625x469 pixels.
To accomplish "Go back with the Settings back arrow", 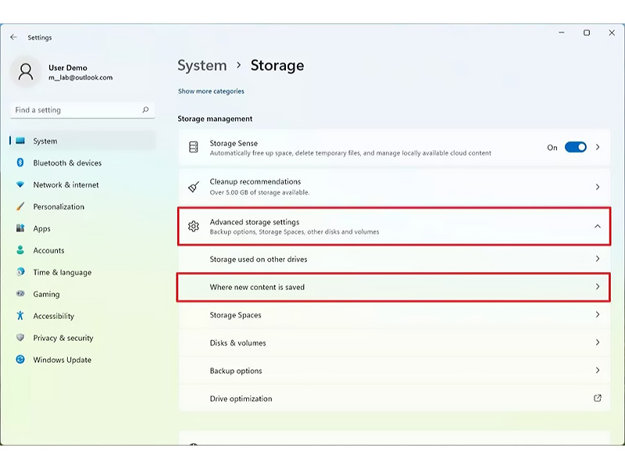I will [13, 37].
